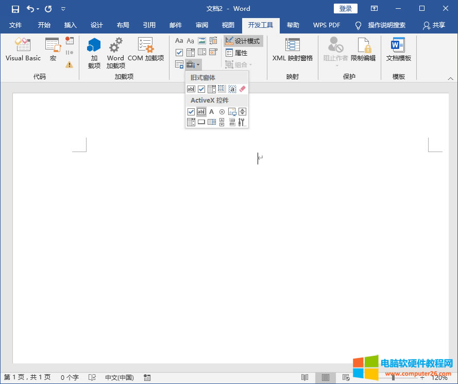Viewport: 458px width, 384px height.
Task: Click the ActiveX spin button control
Action: (x=242, y=111)
